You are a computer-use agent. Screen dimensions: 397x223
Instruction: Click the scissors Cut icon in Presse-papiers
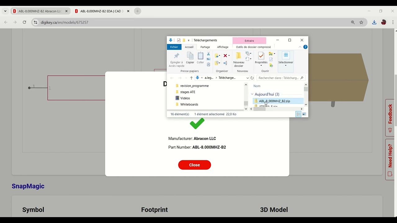(208, 54)
